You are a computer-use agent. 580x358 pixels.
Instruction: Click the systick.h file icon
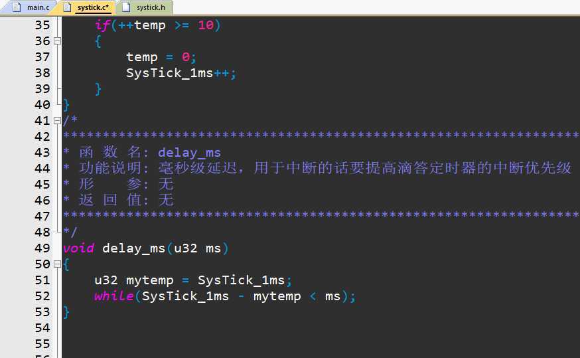click(126, 7)
